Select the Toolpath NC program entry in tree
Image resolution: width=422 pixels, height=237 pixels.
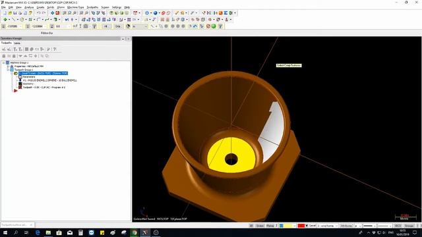[44, 88]
